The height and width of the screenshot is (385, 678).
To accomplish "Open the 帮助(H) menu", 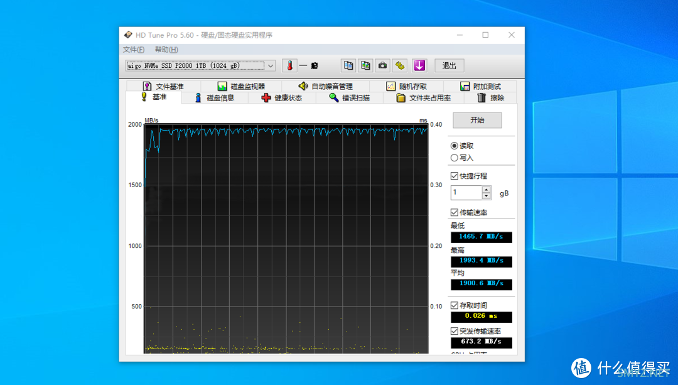I will 166,50.
